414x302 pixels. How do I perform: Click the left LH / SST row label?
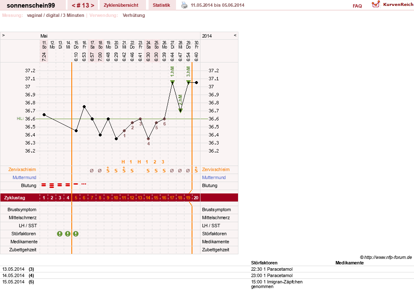(x=28, y=226)
